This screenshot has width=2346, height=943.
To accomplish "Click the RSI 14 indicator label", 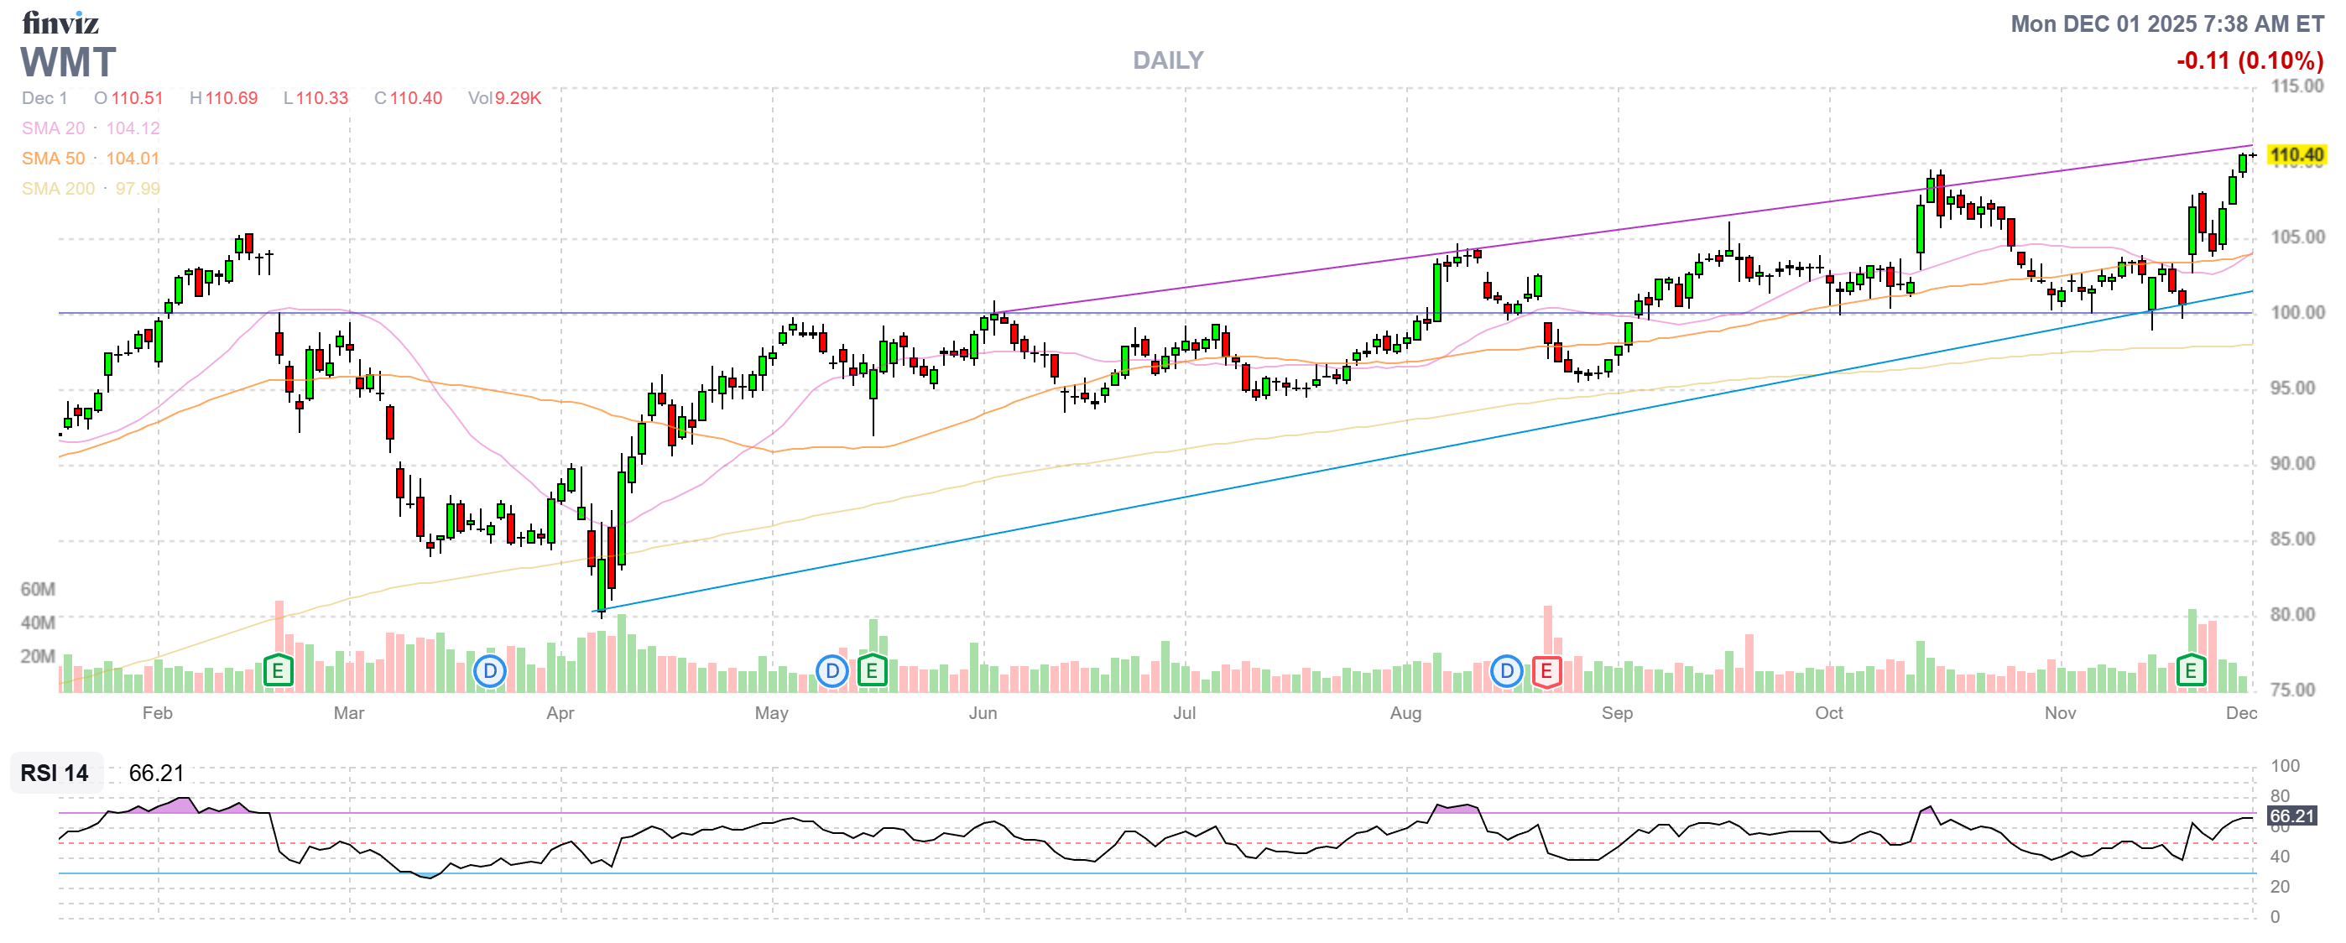I will 55,773.
